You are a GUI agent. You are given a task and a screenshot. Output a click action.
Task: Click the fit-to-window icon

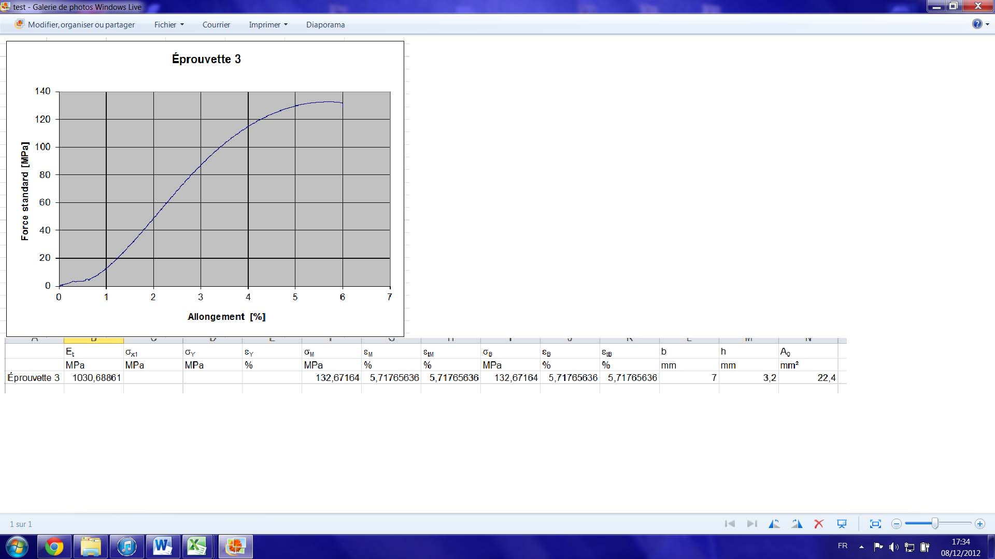tap(875, 524)
